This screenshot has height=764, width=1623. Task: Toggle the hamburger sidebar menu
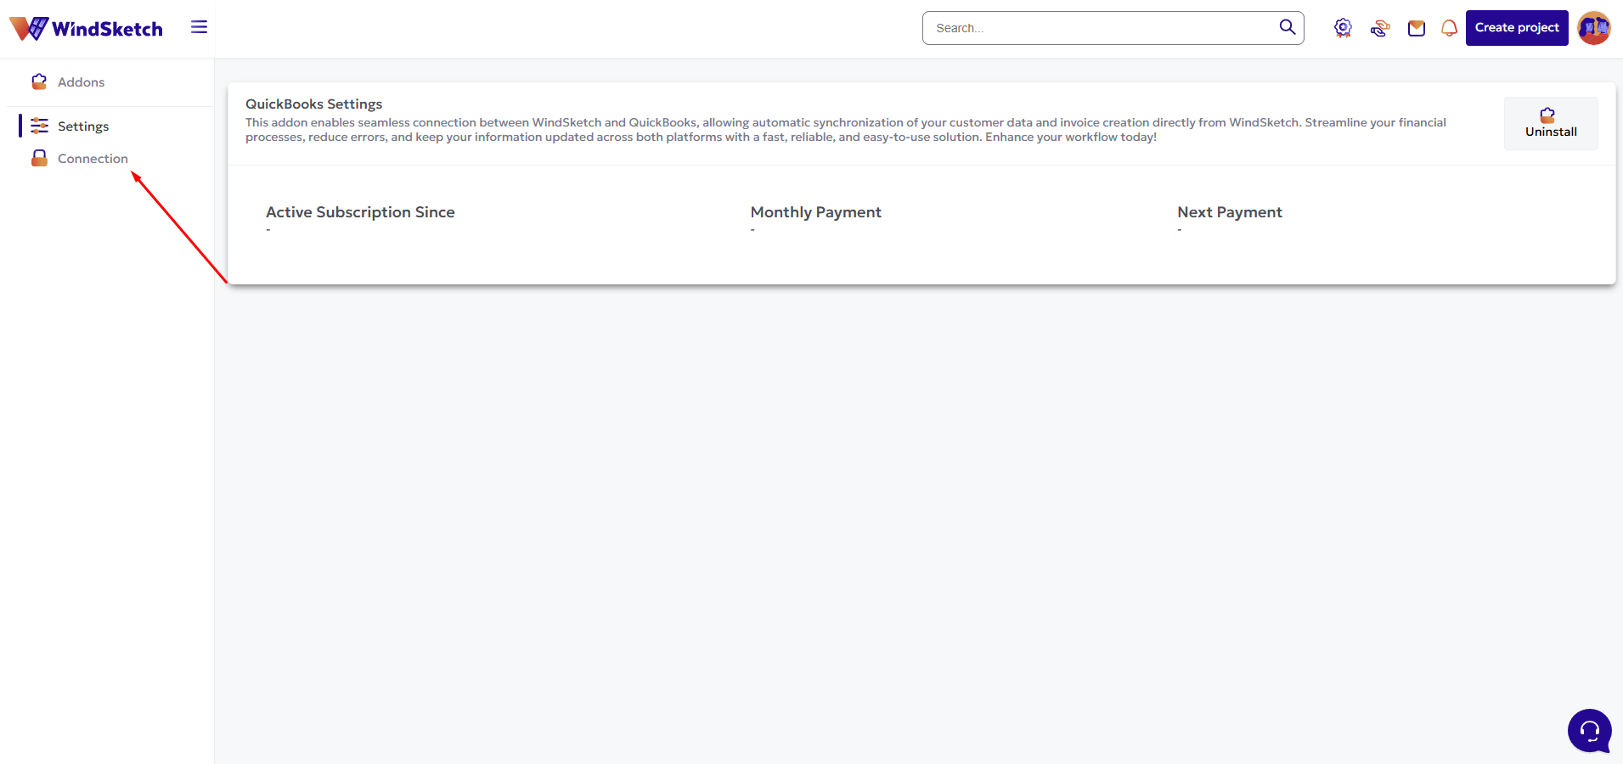199,27
